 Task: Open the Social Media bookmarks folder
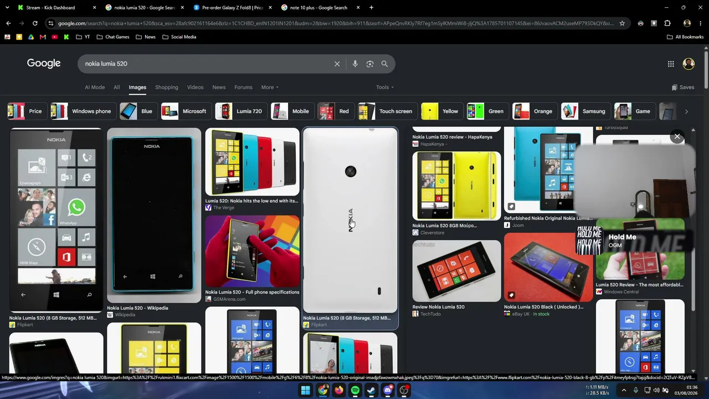(x=179, y=37)
